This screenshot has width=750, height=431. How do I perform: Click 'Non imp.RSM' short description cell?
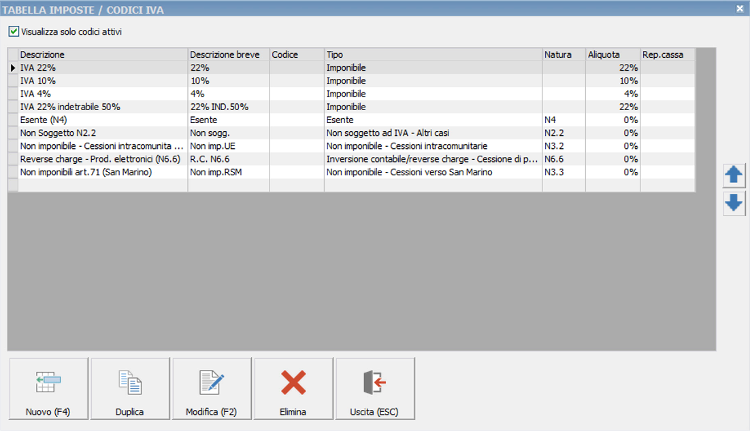point(228,172)
